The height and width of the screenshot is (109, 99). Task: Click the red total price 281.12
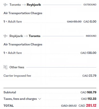click(x=91, y=106)
